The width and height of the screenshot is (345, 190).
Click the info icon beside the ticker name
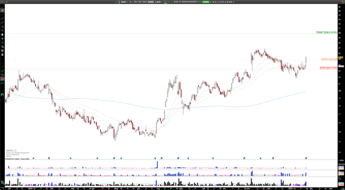pyautogui.click(x=172, y=2)
